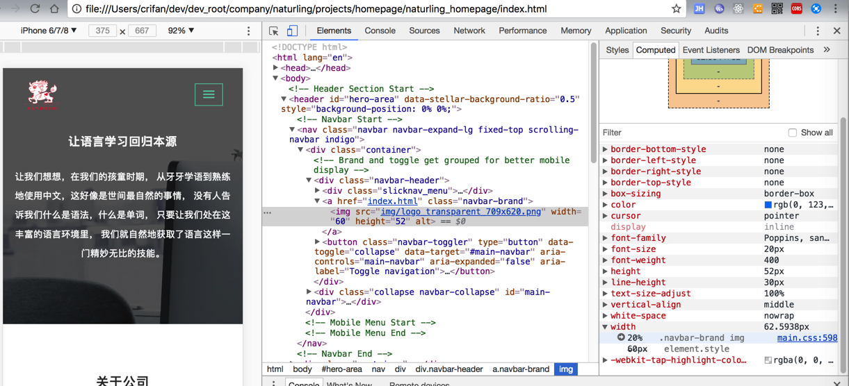Viewport: 849px width, 386px height.
Task: Expand the collapse navbar-collapse div
Action: click(309, 292)
